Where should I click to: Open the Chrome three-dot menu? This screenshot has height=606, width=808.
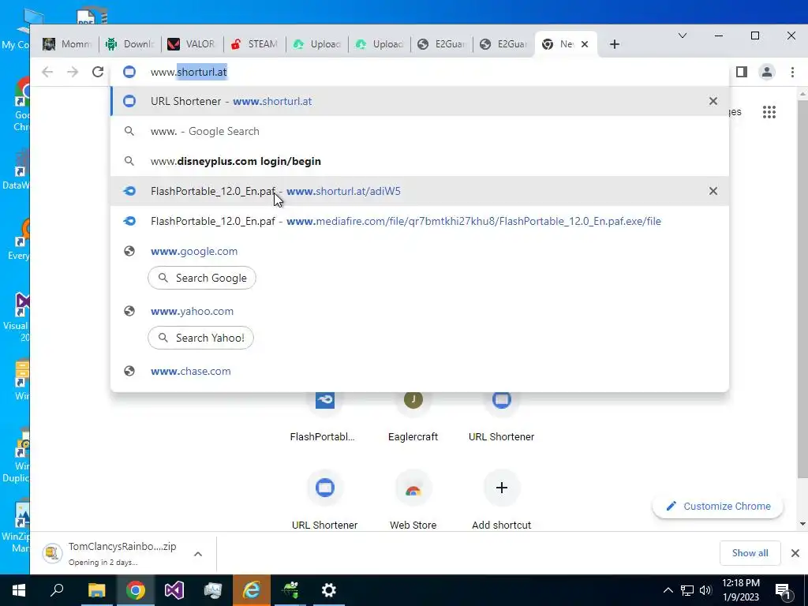(792, 72)
